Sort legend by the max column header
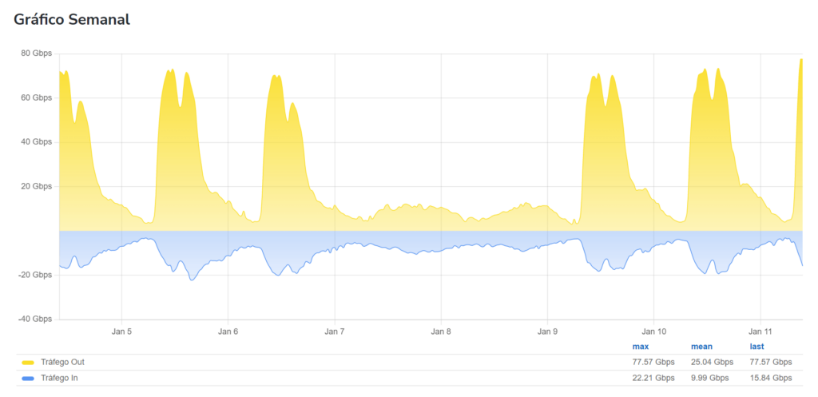Image resolution: width=818 pixels, height=397 pixels. click(x=640, y=347)
